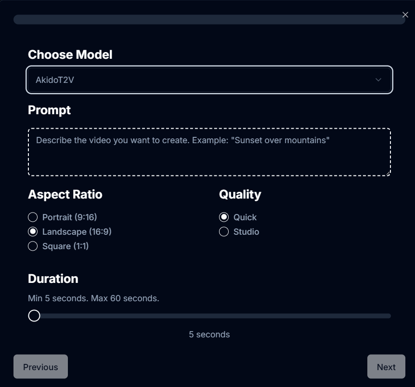This screenshot has height=387, width=415.
Task: Choose the Studio quality radio circle
Action: (224, 232)
